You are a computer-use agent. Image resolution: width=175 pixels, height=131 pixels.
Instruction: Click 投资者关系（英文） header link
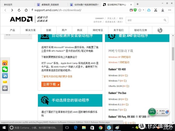[x=114, y=22]
